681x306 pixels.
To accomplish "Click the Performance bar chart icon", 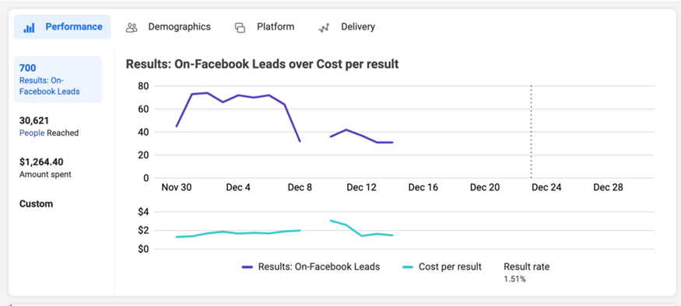I will click(x=29, y=28).
